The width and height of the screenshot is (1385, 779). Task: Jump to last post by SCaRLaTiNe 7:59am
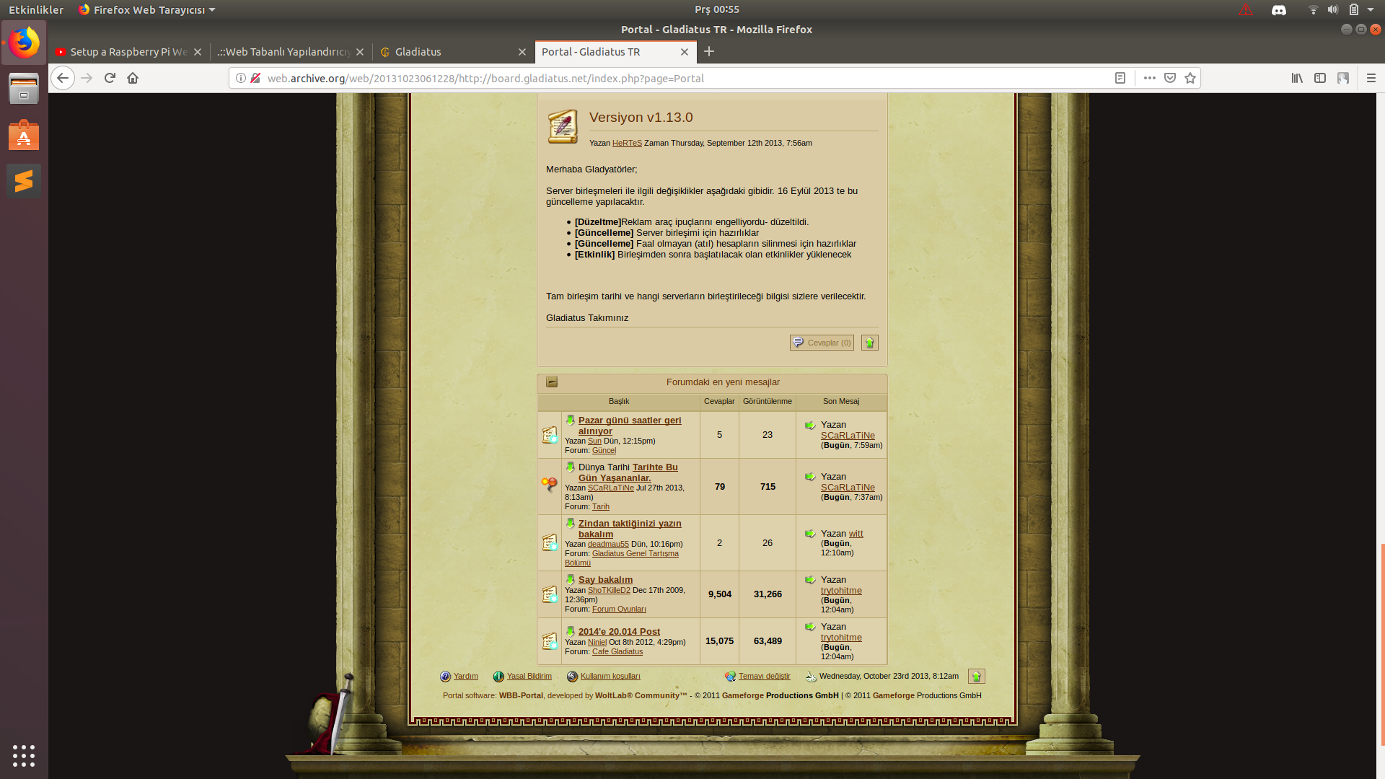click(x=810, y=425)
